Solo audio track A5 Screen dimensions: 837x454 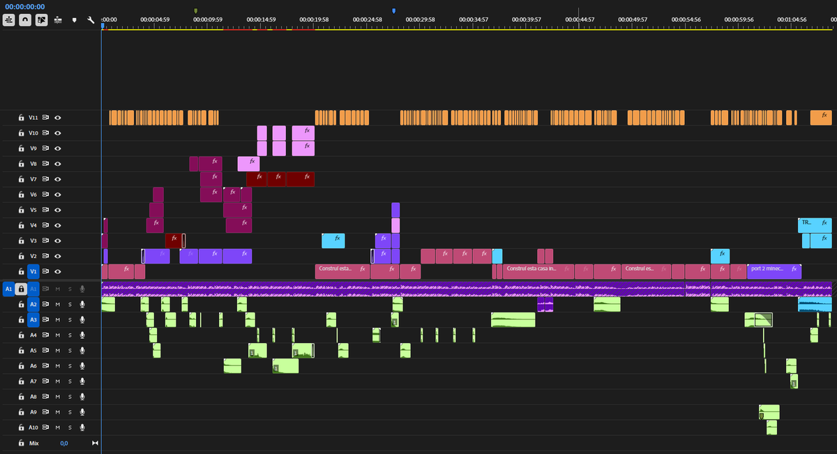point(70,350)
